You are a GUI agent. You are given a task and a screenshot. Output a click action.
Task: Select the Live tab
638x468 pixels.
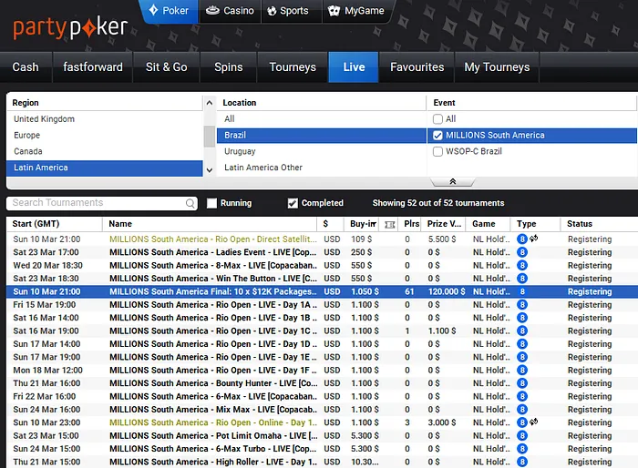tap(354, 67)
